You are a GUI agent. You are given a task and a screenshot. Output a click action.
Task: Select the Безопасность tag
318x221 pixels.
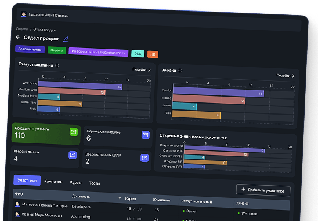pos(30,49)
